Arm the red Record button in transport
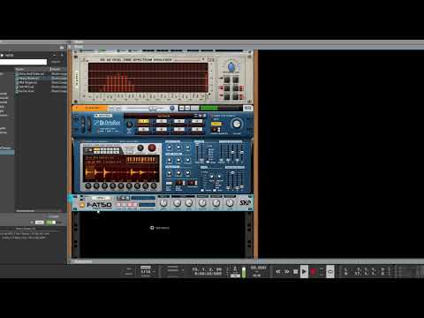 click(313, 271)
